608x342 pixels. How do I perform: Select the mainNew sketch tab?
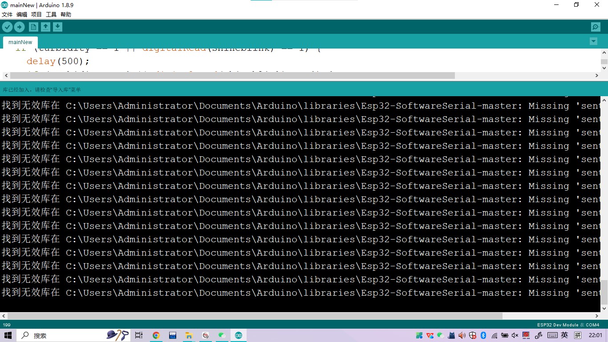click(20, 42)
